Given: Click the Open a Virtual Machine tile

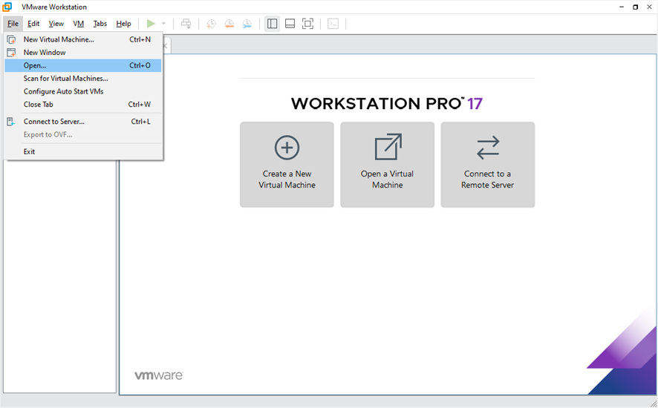Looking at the screenshot, I should tap(387, 165).
